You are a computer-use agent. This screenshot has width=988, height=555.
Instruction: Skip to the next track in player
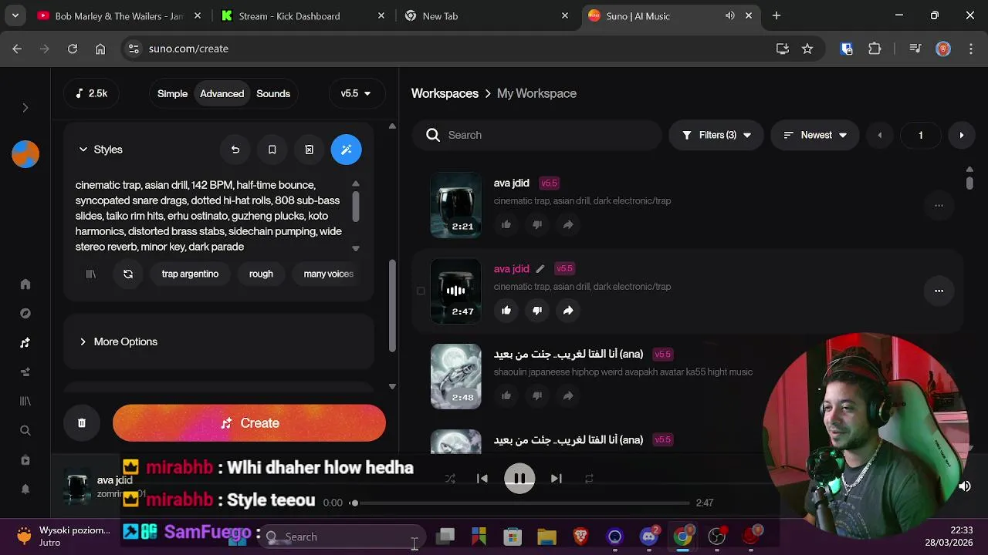click(x=557, y=479)
